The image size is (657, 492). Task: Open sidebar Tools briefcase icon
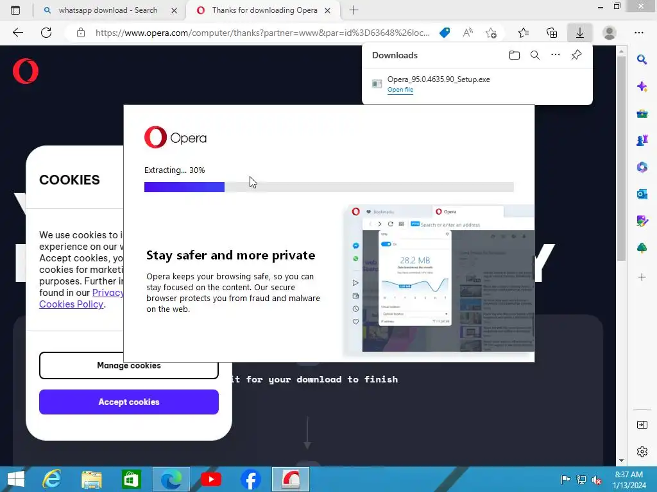click(642, 114)
